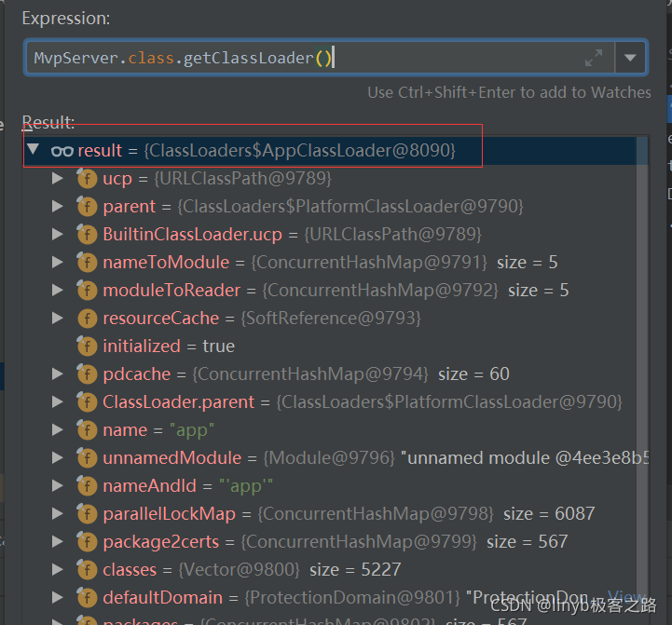
Task: Expand the ucp URLClassPath node
Action: pos(59,178)
